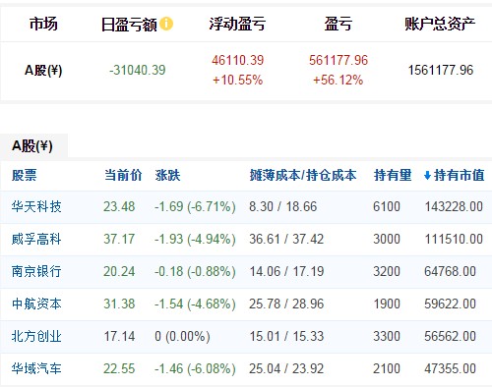Click the 日盈亏额 value -31040.39
Image resolution: width=492 pixels, height=387 pixels.
(x=138, y=70)
